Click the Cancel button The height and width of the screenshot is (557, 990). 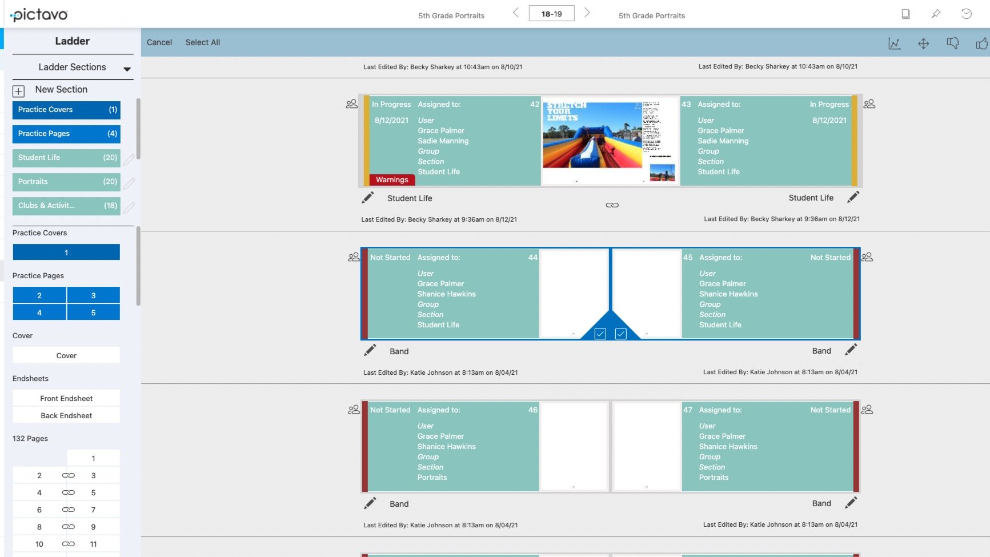159,42
